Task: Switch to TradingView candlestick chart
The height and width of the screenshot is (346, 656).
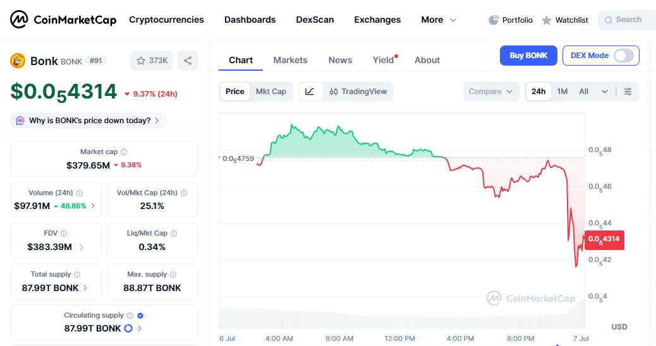Action: point(358,92)
